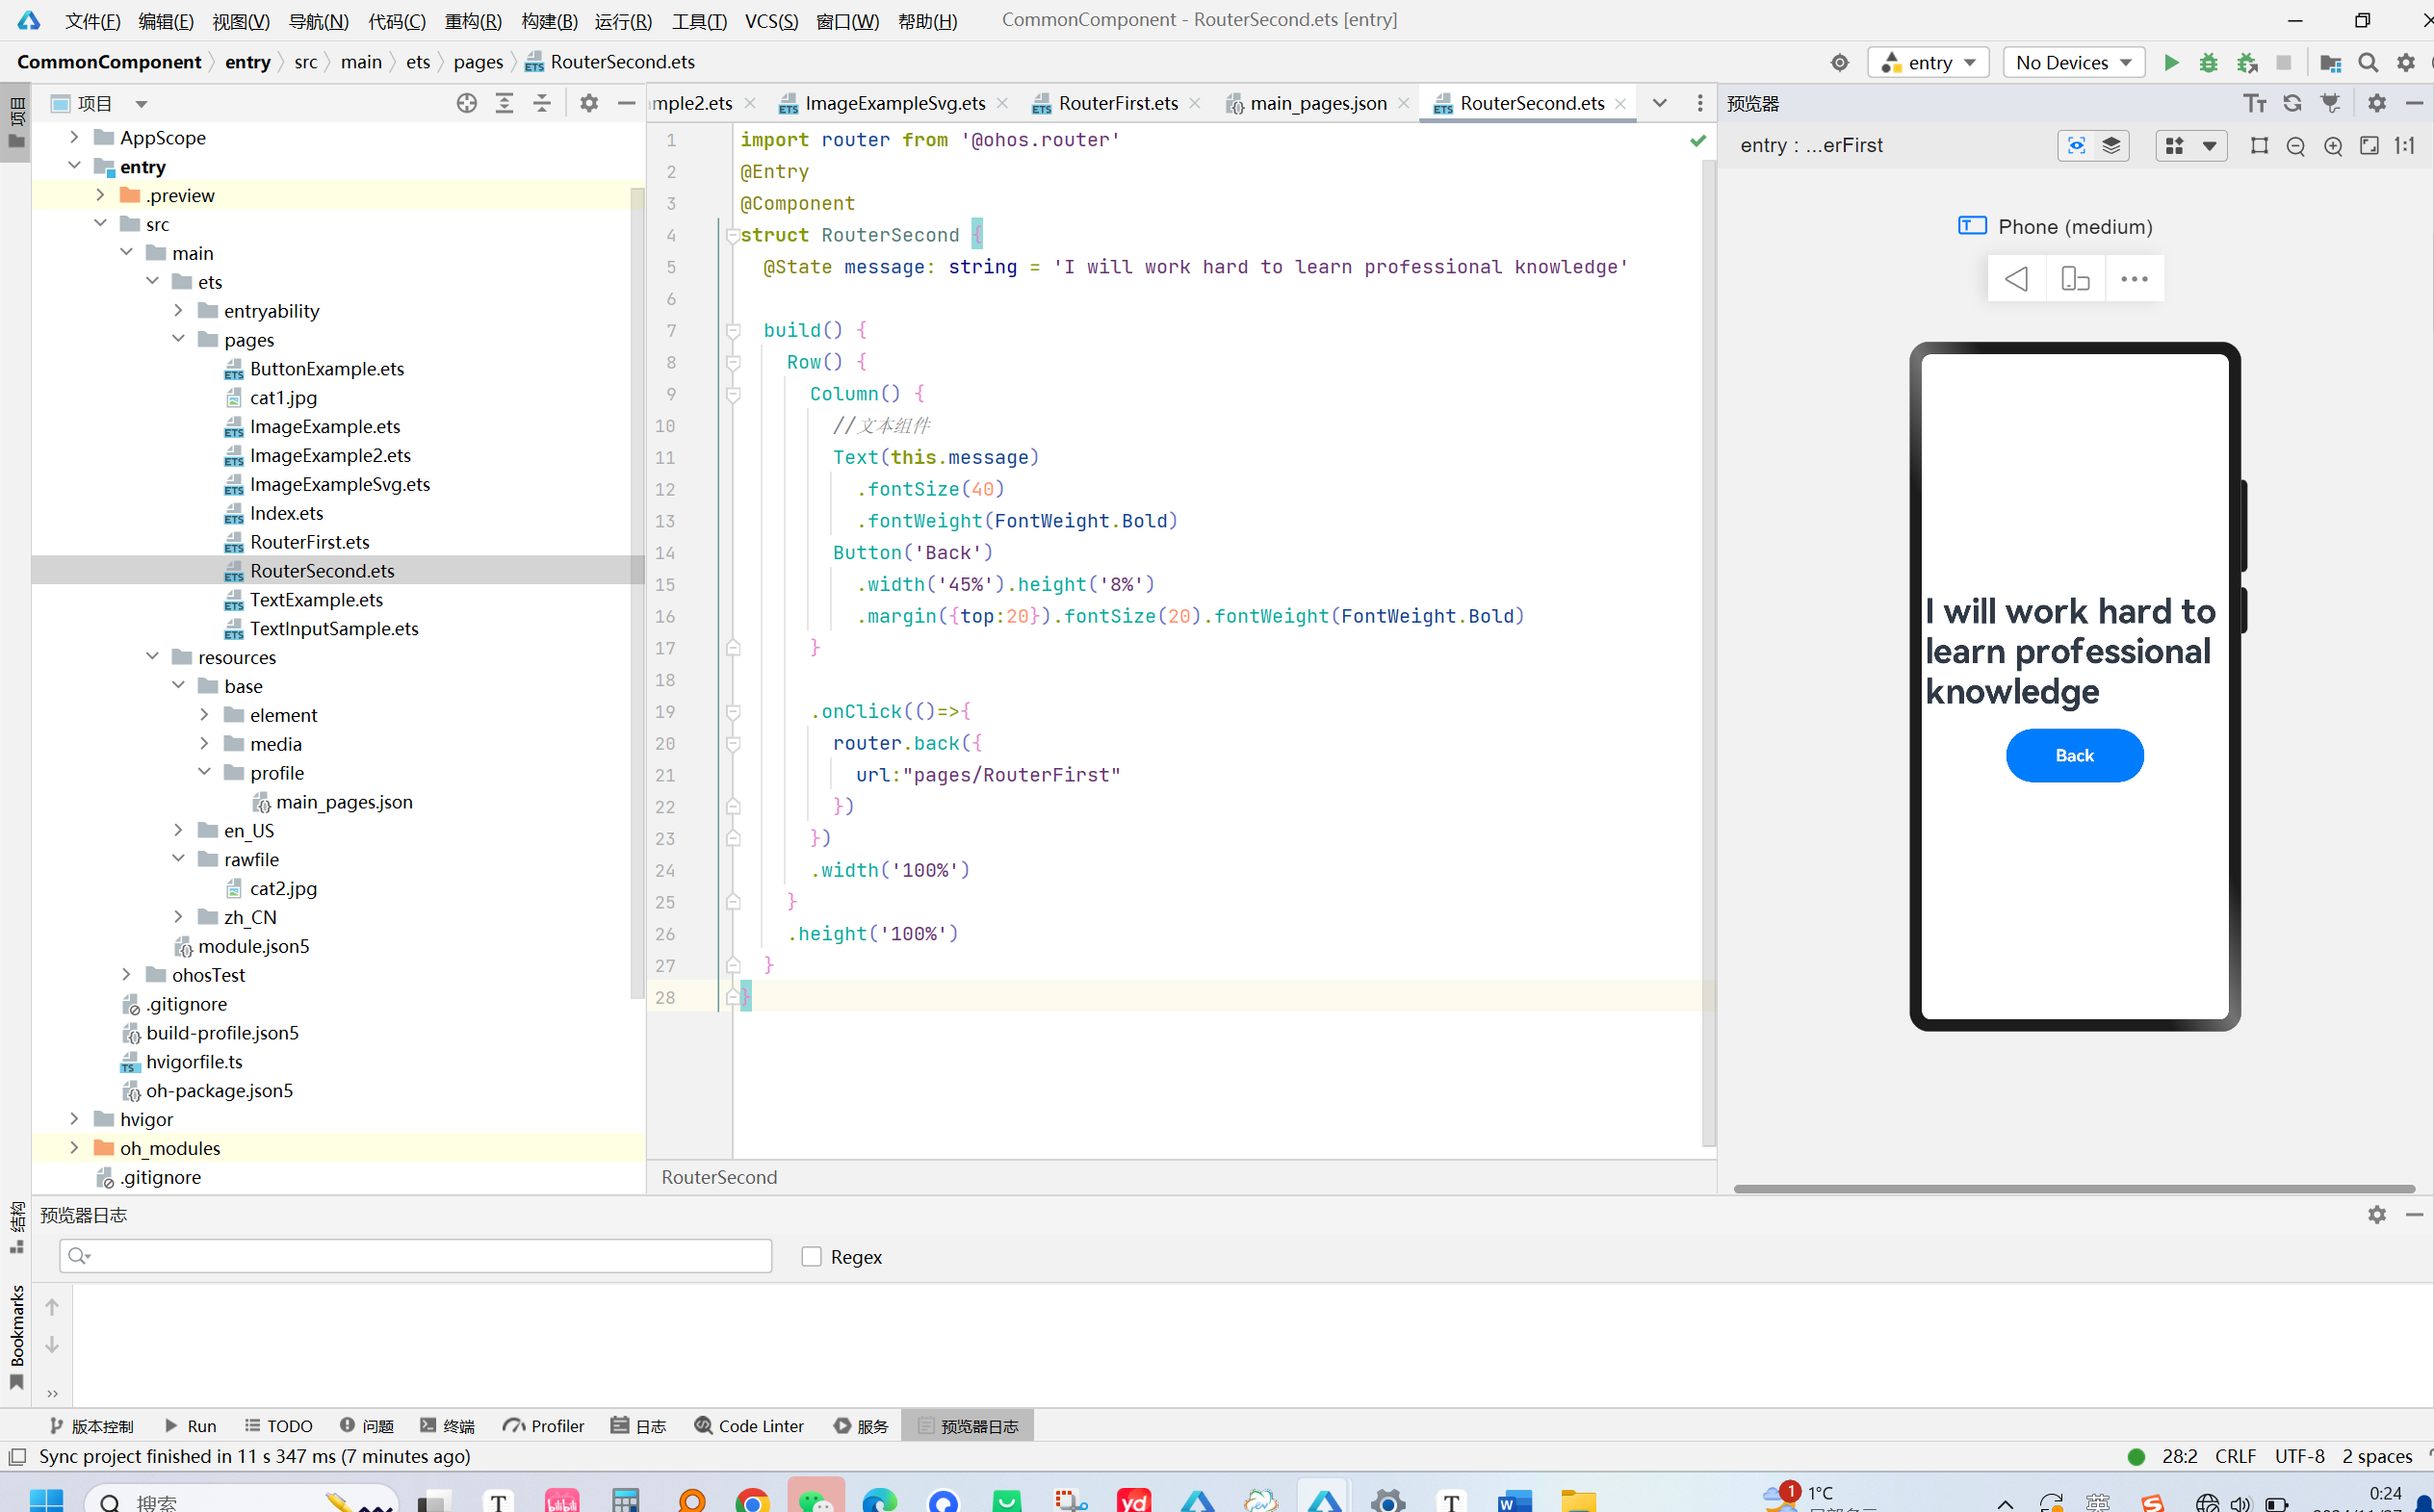Click the previewer refresh icon
The height and width of the screenshot is (1512, 2434).
pyautogui.click(x=2292, y=103)
